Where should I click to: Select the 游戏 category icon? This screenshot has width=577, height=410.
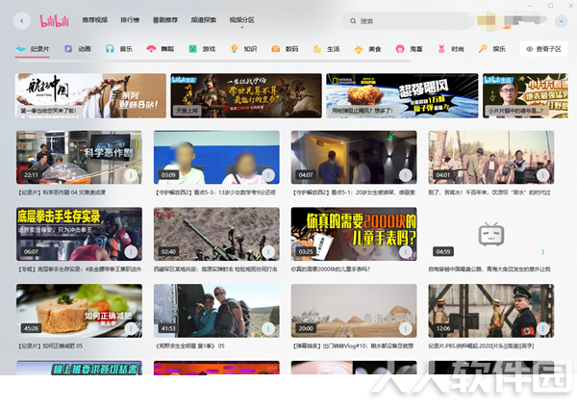click(x=192, y=49)
